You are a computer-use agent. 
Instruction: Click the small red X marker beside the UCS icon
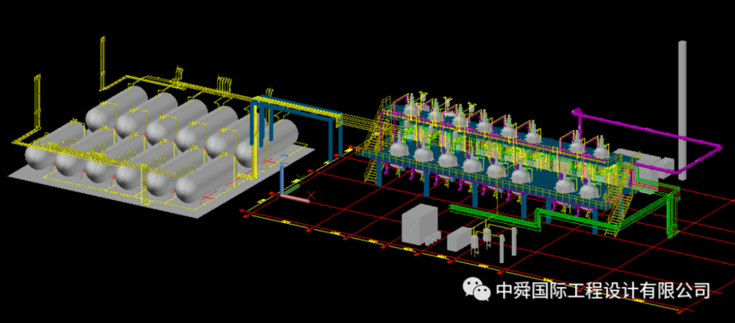coord(311,195)
